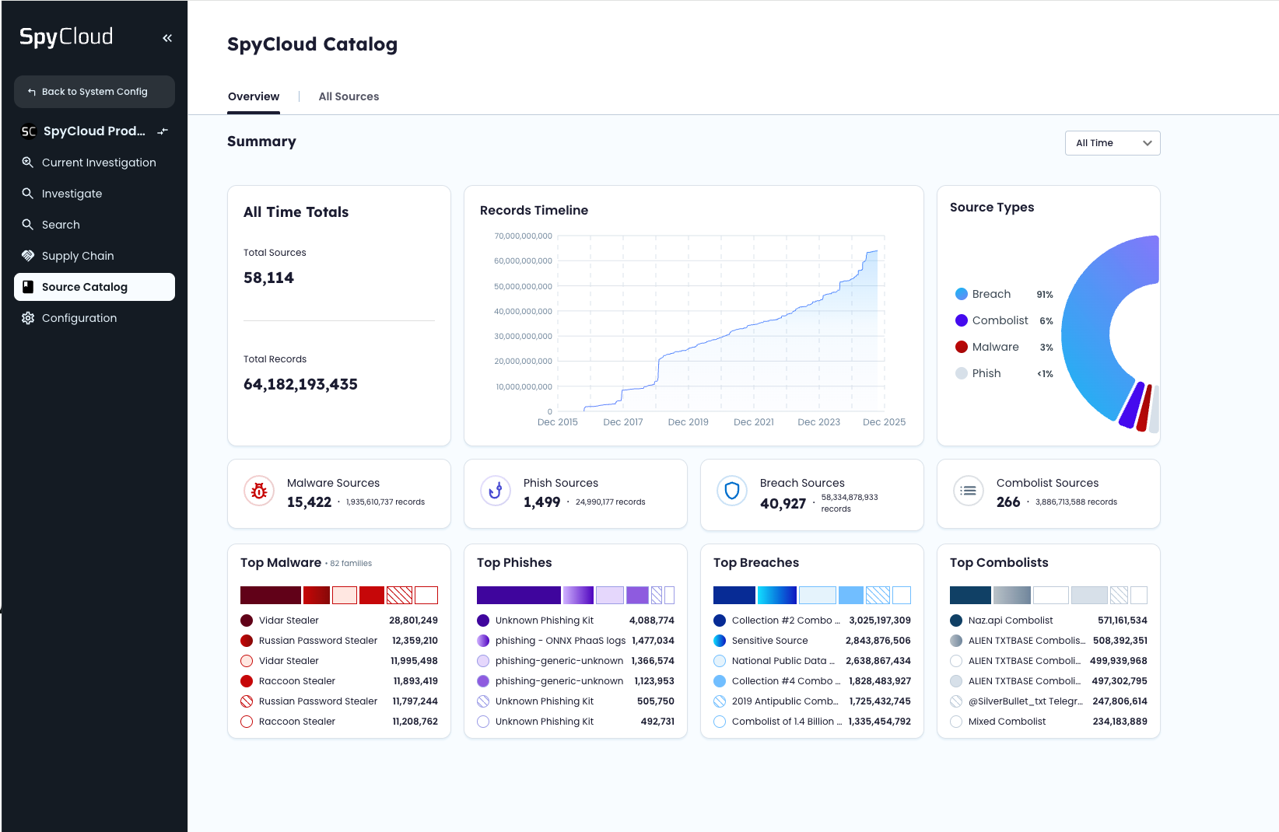The width and height of the screenshot is (1279, 832).
Task: Select Combolist of 1.4 Billion breach row
Action: click(812, 722)
